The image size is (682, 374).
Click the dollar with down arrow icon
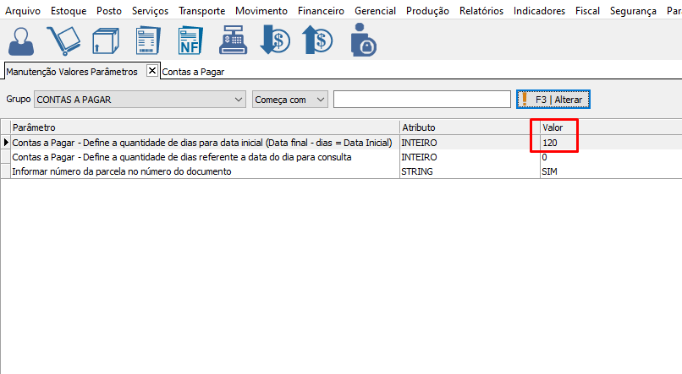coord(275,40)
